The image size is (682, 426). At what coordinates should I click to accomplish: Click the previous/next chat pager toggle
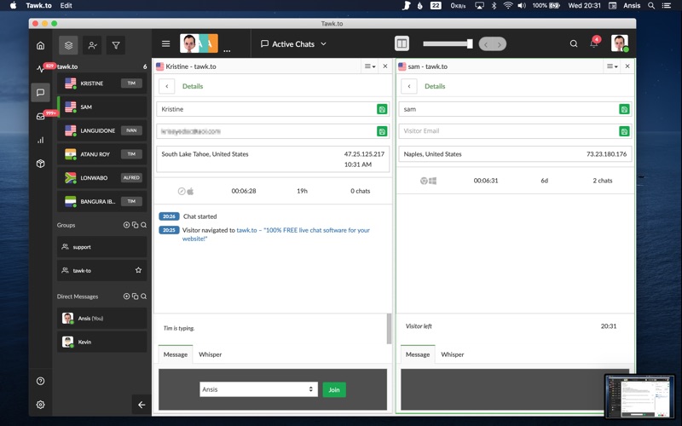click(x=493, y=44)
